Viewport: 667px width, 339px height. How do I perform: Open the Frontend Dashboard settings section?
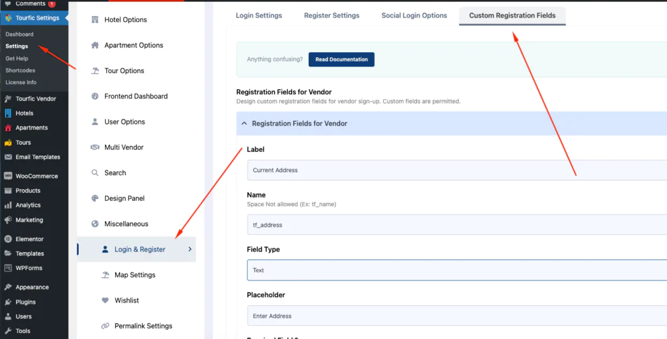[136, 96]
